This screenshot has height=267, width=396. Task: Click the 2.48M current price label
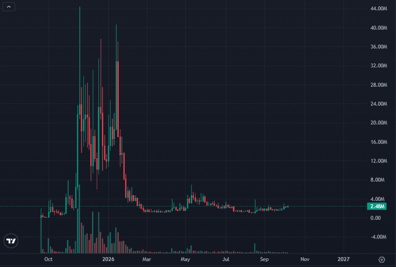(377, 207)
